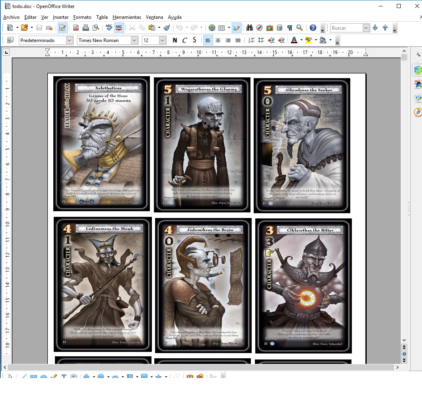Expand the Times New Roman font dropdown
The image size is (422, 416).
(x=134, y=40)
